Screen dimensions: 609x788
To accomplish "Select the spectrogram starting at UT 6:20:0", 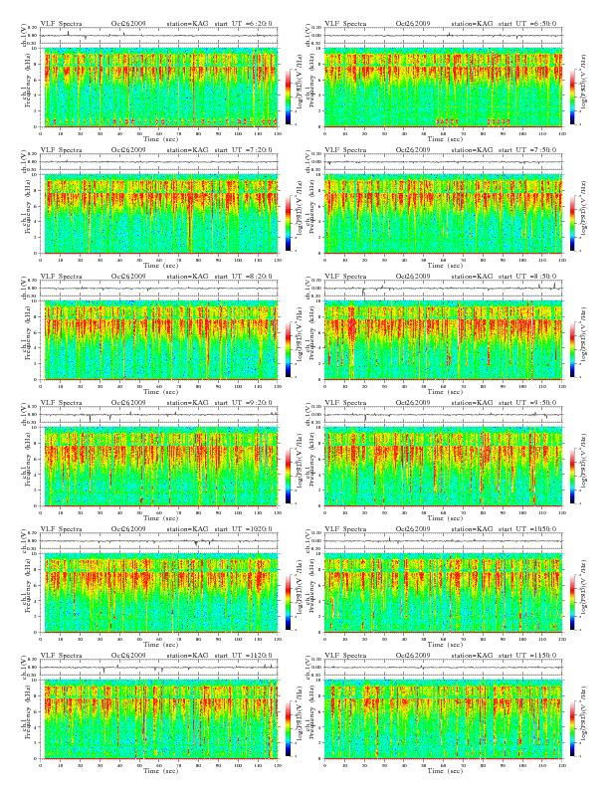I will (x=159, y=88).
